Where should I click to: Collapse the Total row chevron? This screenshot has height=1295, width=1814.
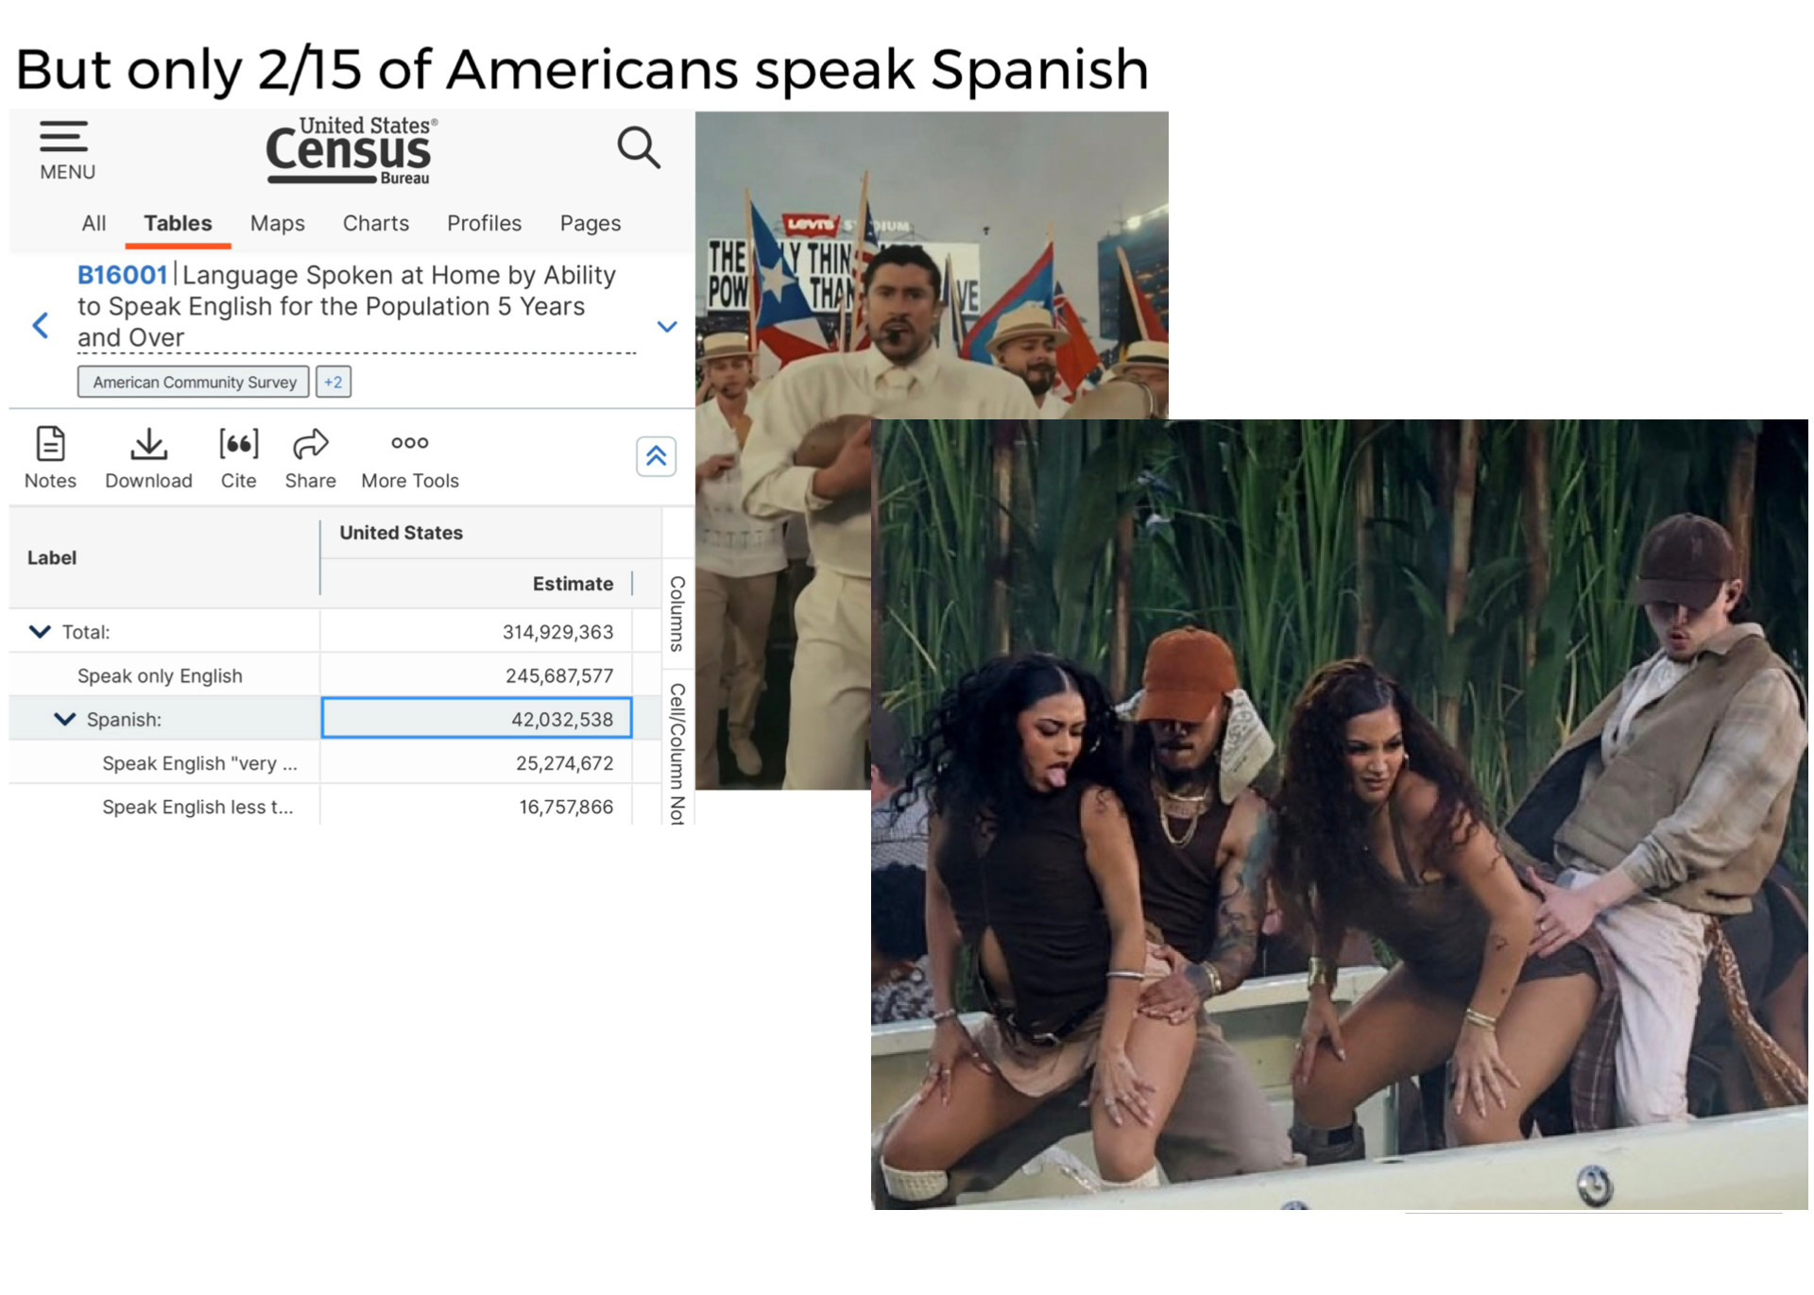(x=40, y=631)
